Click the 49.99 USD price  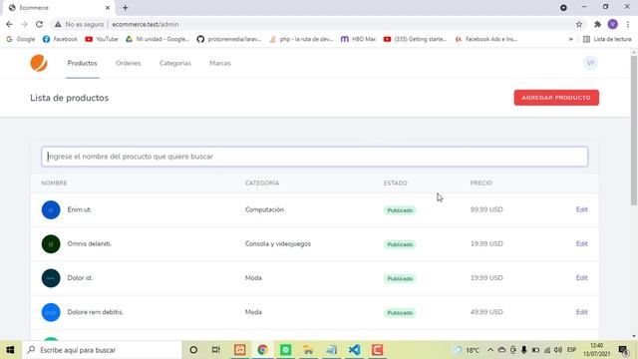coord(486,312)
